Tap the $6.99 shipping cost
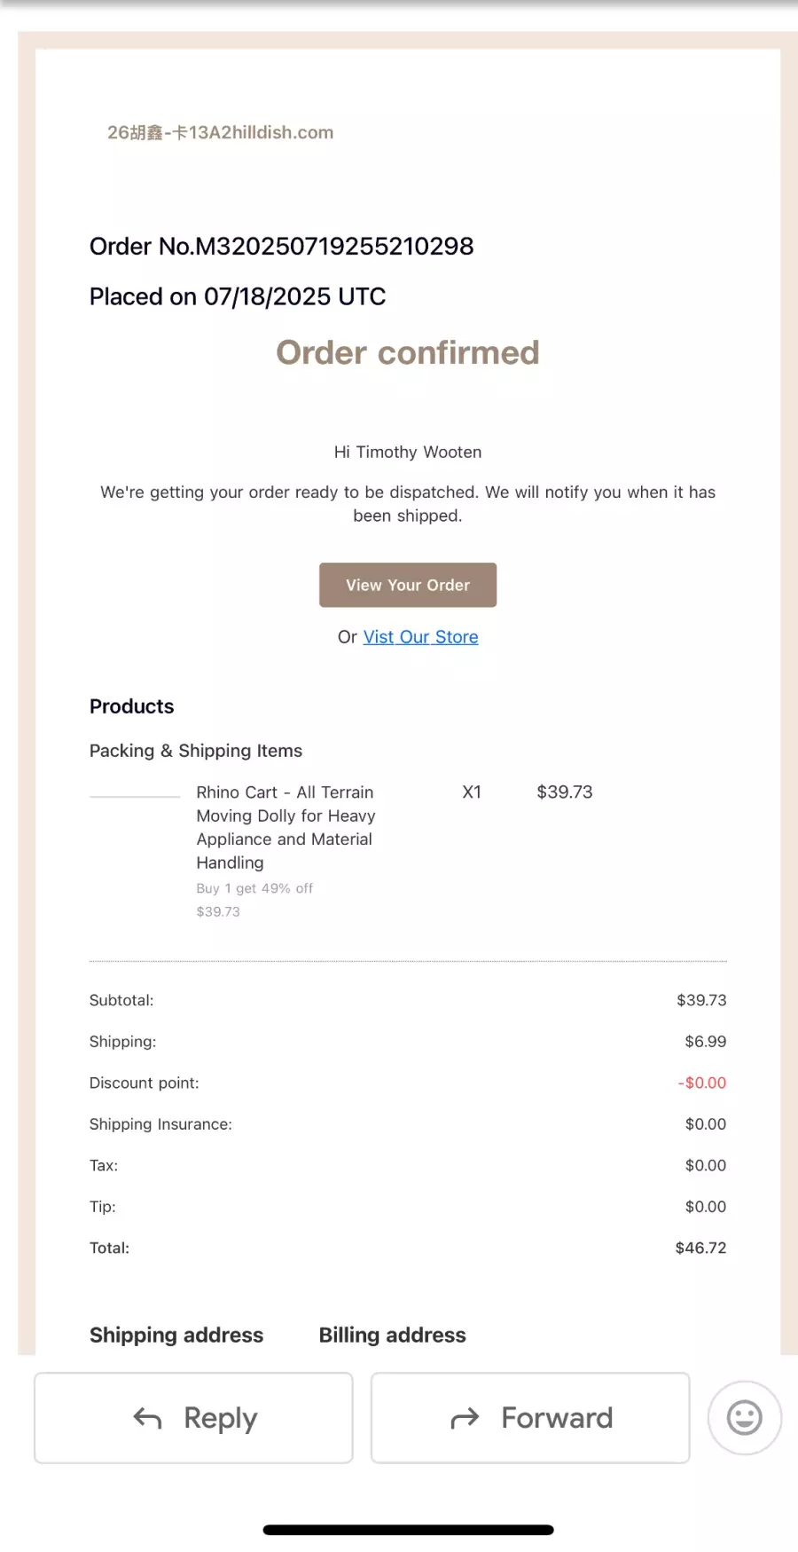The height and width of the screenshot is (1552, 798). pos(705,1041)
